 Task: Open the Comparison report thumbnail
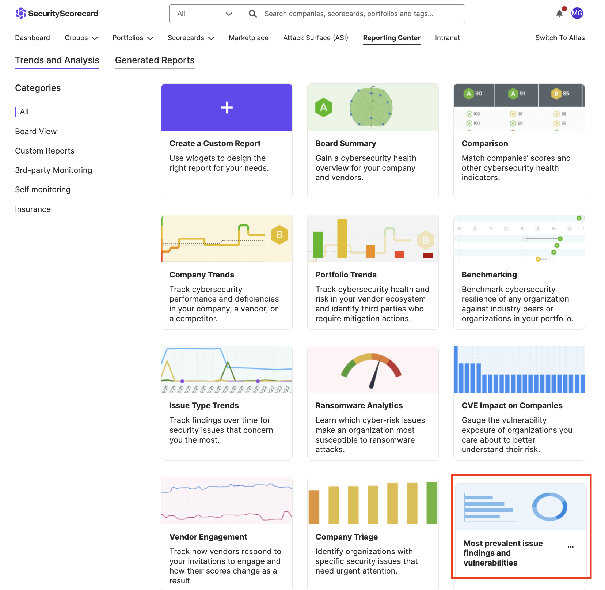coord(519,107)
